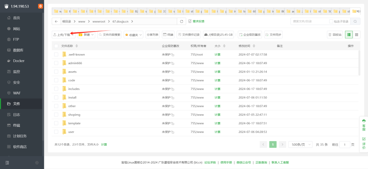The image size is (368, 169).
Task: Open the 500条/页 page size dropdown
Action: [x=300, y=145]
